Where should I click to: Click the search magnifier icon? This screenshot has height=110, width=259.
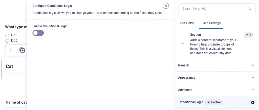pos(249,8)
